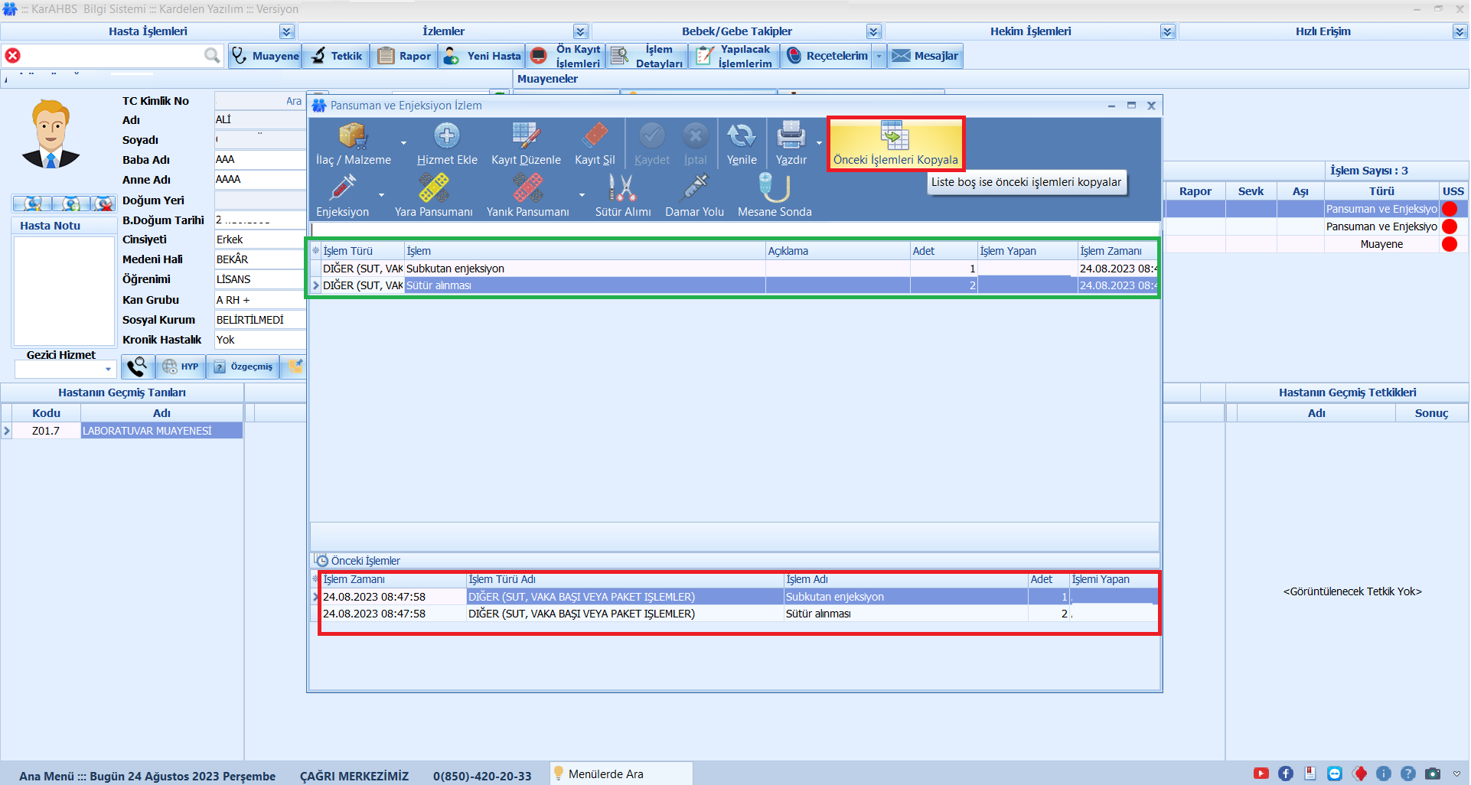This screenshot has width=1471, height=785.
Task: Open Yapılacak İşlemlerim
Action: [735, 56]
